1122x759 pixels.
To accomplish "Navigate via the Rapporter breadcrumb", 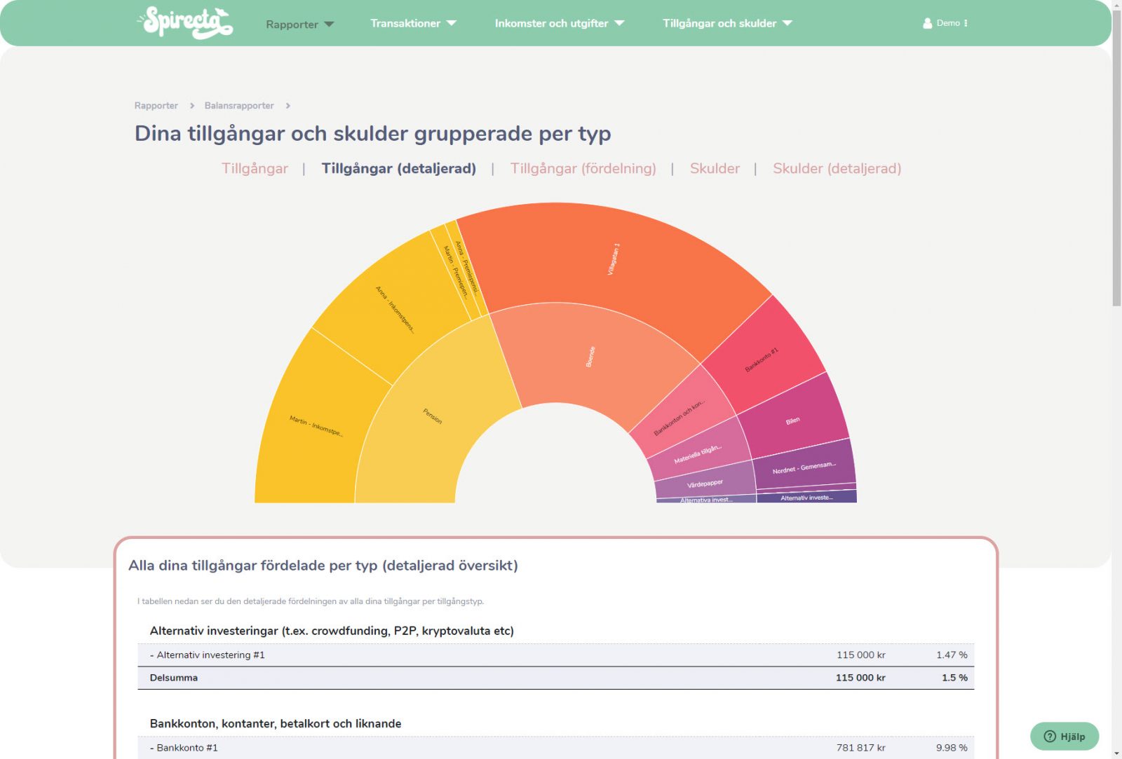I will click(156, 105).
